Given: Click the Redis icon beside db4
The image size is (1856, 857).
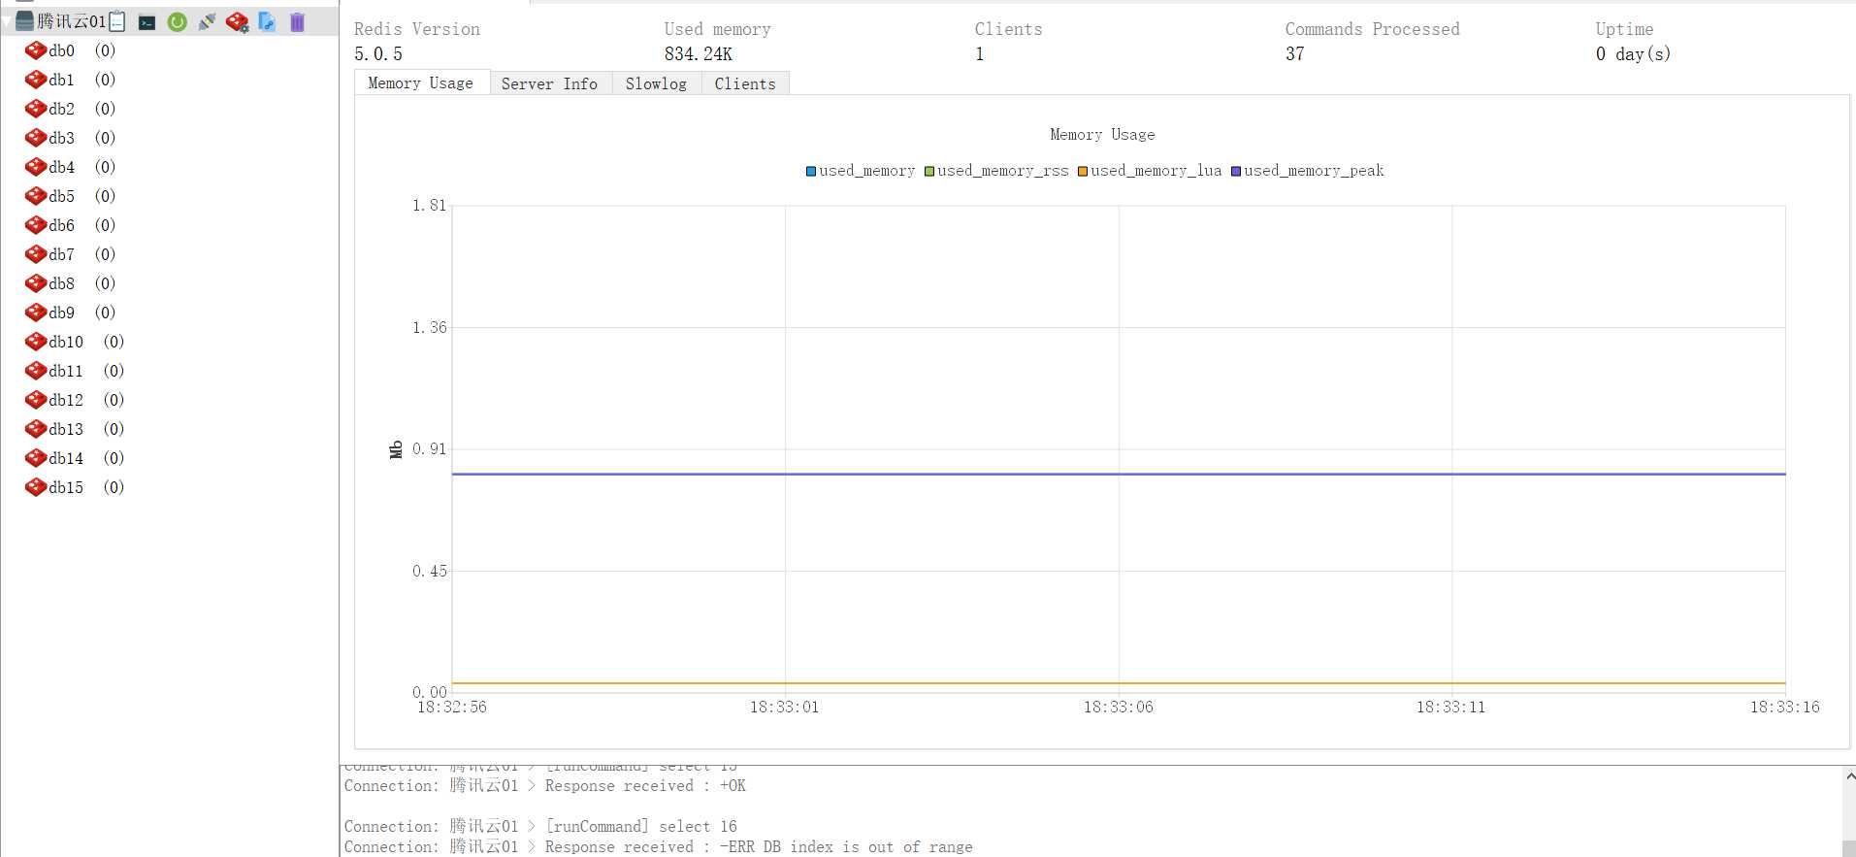Looking at the screenshot, I should 35,167.
